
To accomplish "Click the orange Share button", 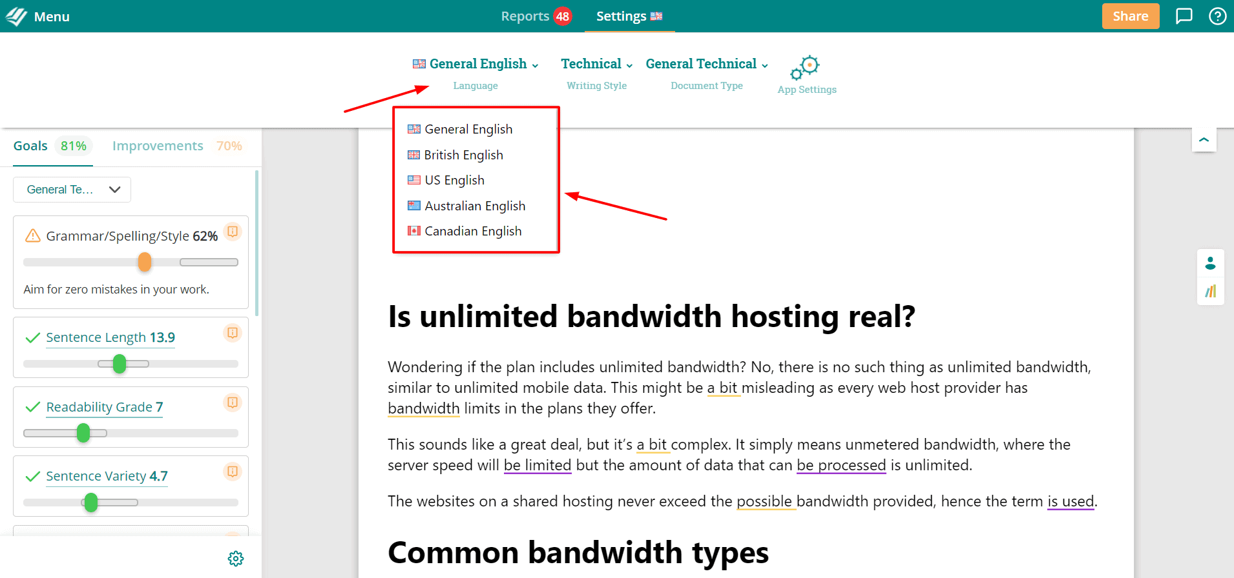I will coord(1131,16).
